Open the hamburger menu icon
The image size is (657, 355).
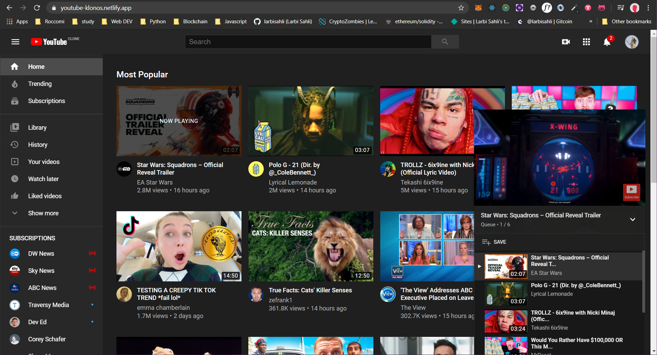click(x=15, y=42)
